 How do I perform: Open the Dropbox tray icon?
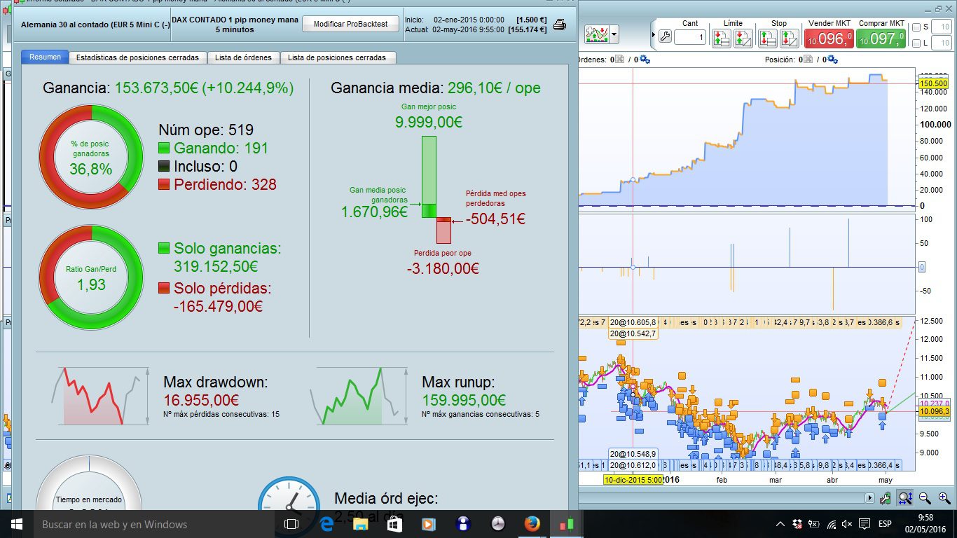coord(797,524)
